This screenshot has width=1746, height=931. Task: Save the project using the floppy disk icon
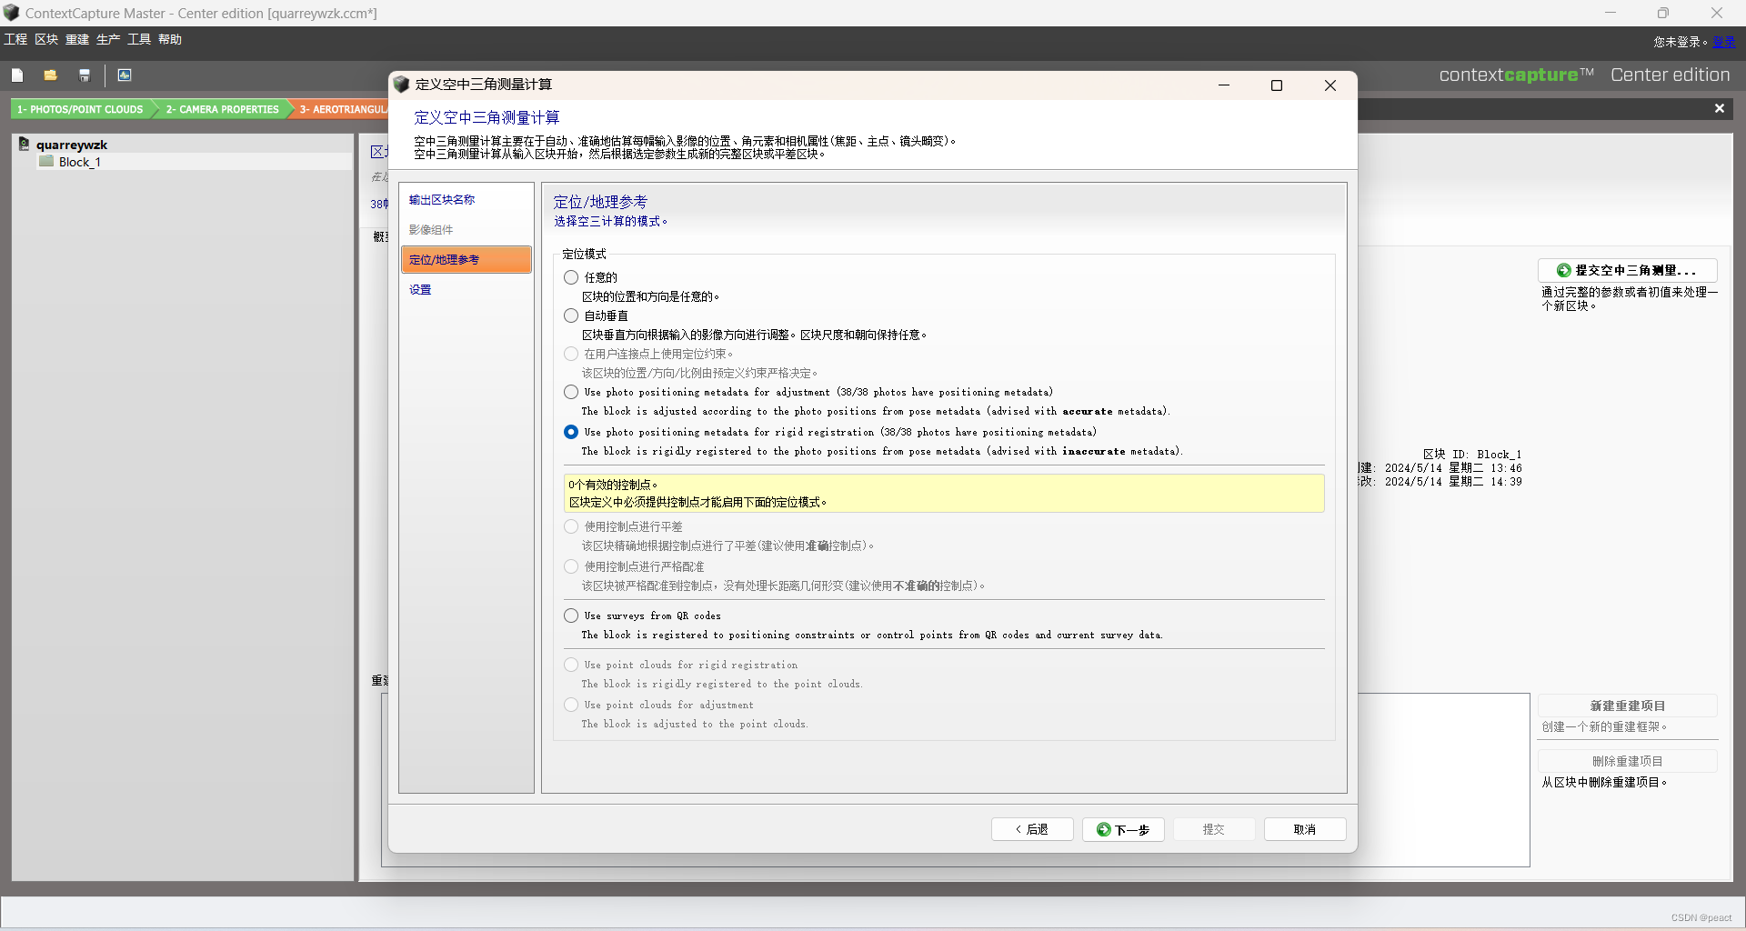(x=85, y=75)
